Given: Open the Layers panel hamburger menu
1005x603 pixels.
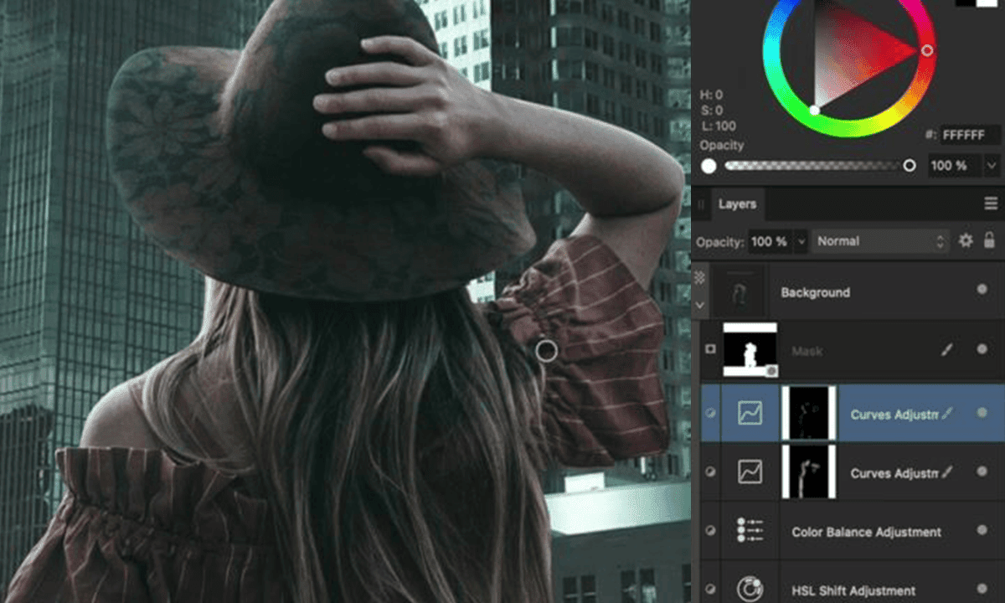Looking at the screenshot, I should pyautogui.click(x=991, y=203).
